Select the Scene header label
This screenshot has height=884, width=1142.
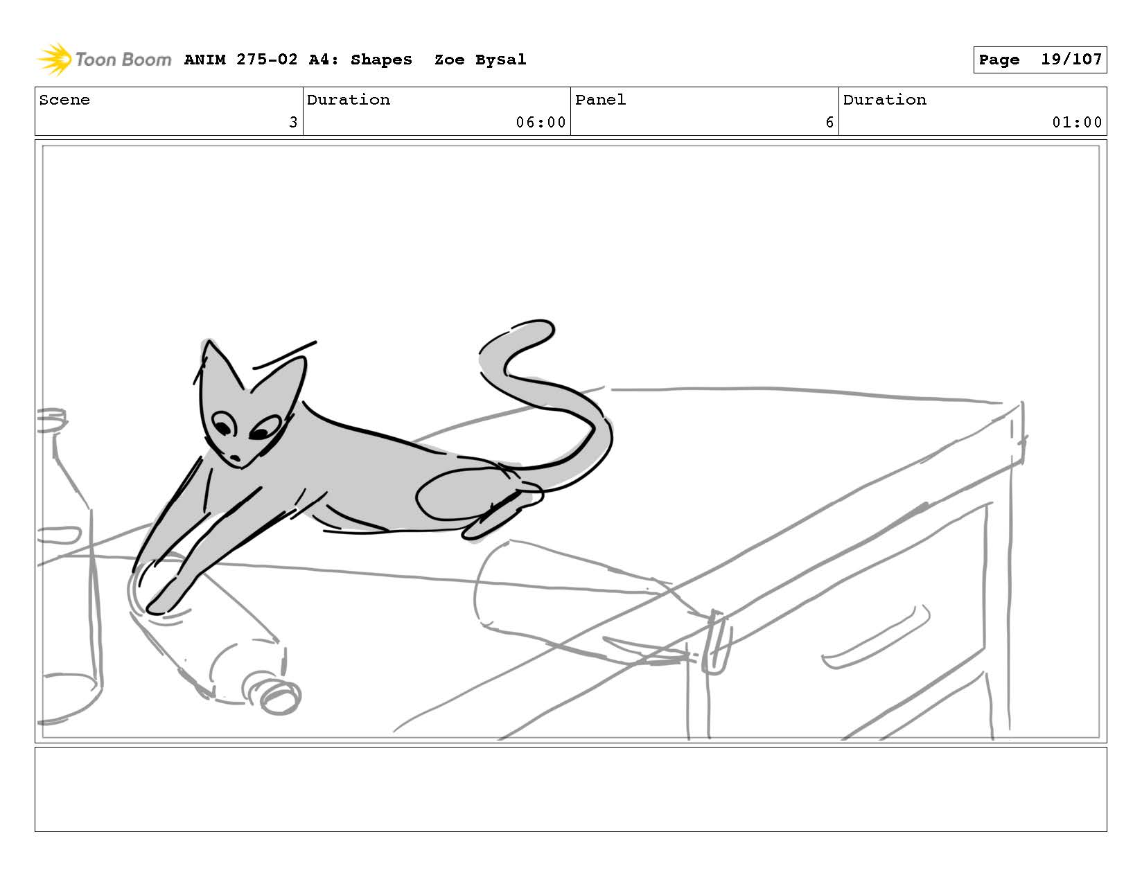(x=64, y=100)
